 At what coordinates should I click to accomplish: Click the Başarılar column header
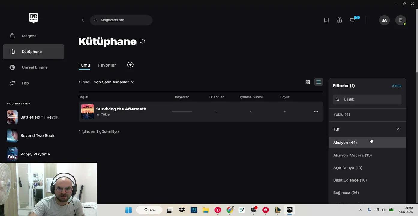click(182, 97)
